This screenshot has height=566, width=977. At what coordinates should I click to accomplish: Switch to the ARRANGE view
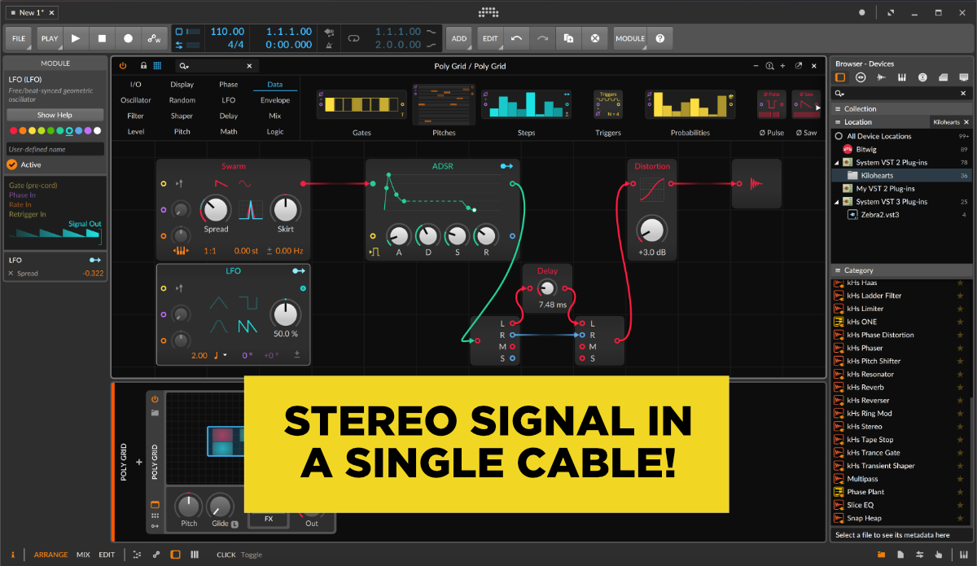51,555
